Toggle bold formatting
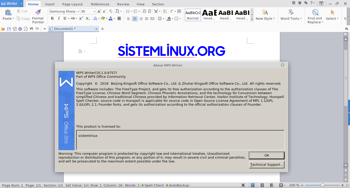This screenshot has height=188, width=350. click(52, 18)
